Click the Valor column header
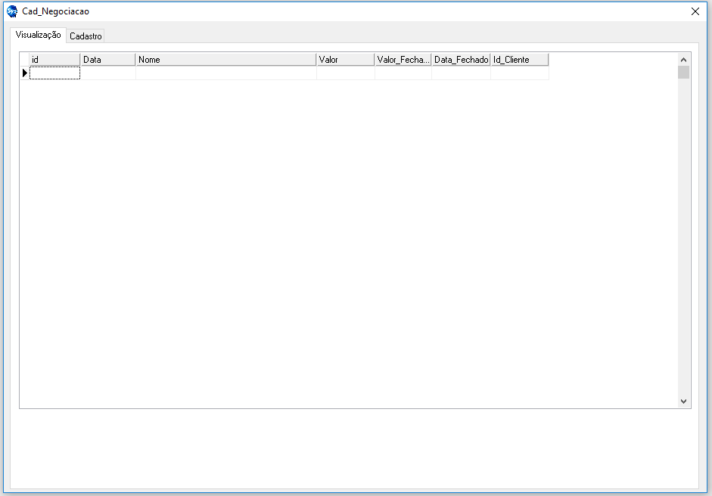Screen dimensions: 712x496 [x=345, y=60]
